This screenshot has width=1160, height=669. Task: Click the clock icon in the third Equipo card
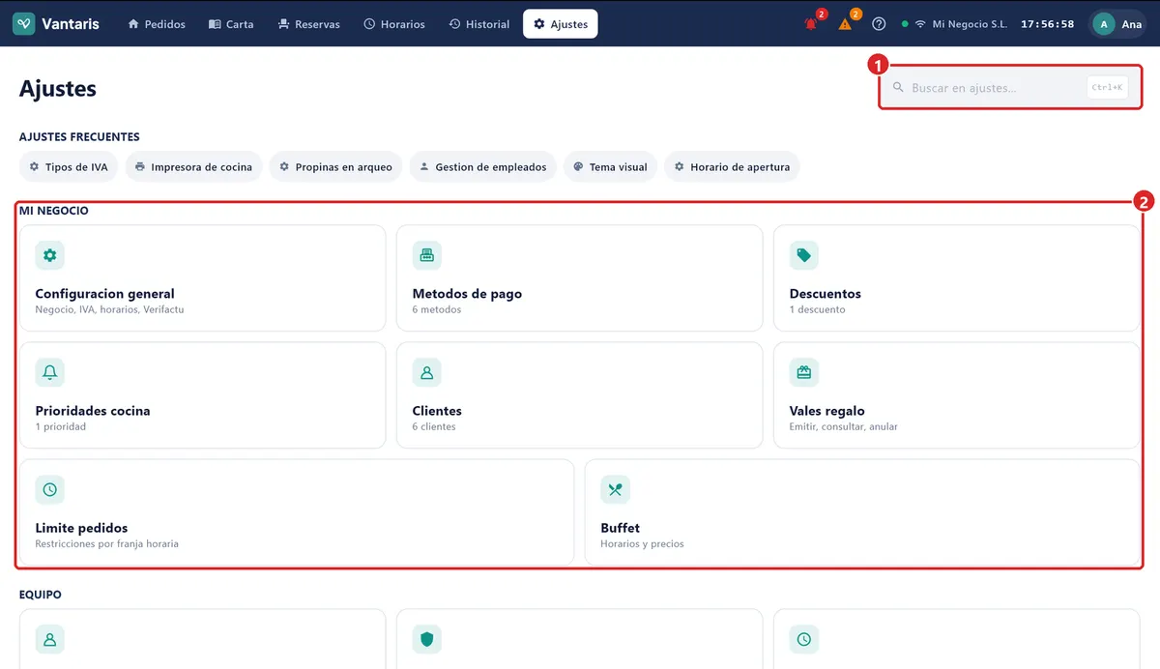pos(804,639)
